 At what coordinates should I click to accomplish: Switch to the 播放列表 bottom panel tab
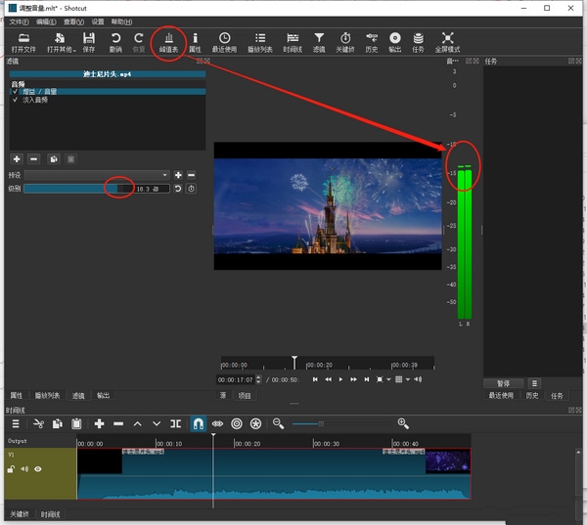47,396
